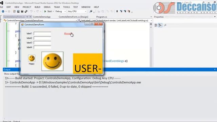Viewport: 217px width, 122px height.
Task: Click the text box next to label1
Action: click(42, 33)
